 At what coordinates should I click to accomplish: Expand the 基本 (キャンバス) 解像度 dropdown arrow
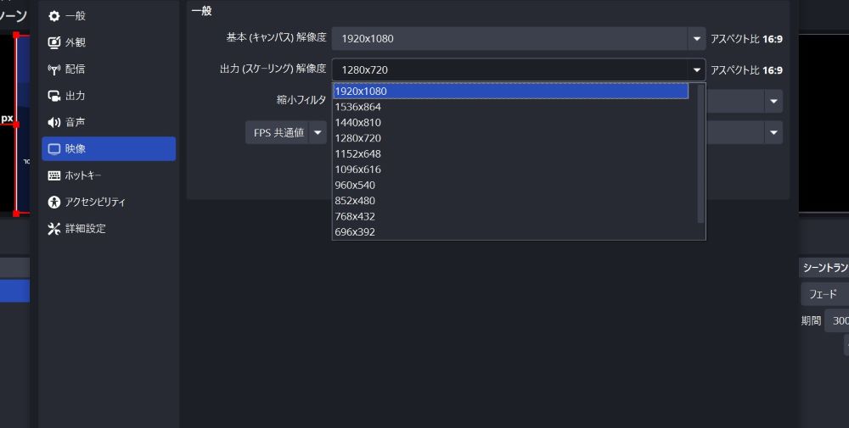696,39
